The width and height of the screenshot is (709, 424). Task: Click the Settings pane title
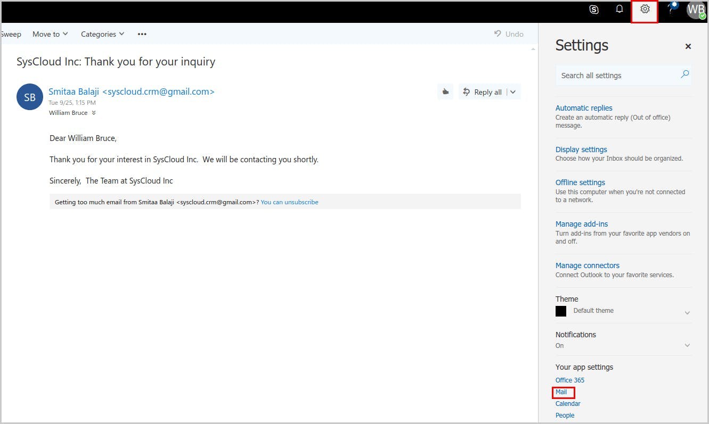click(582, 46)
